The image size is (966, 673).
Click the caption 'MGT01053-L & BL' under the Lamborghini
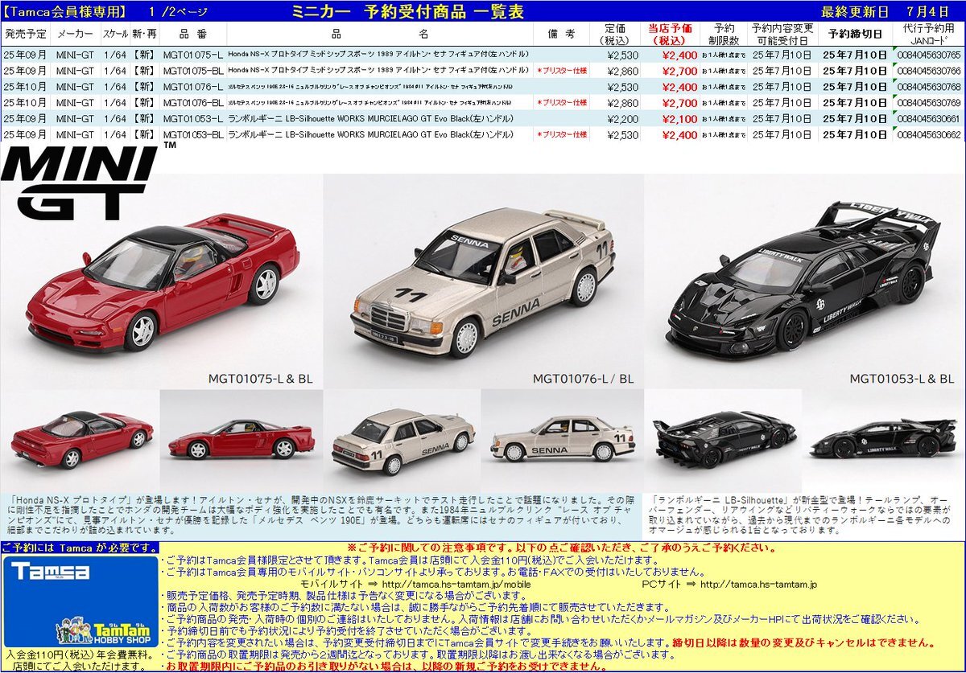tap(902, 378)
